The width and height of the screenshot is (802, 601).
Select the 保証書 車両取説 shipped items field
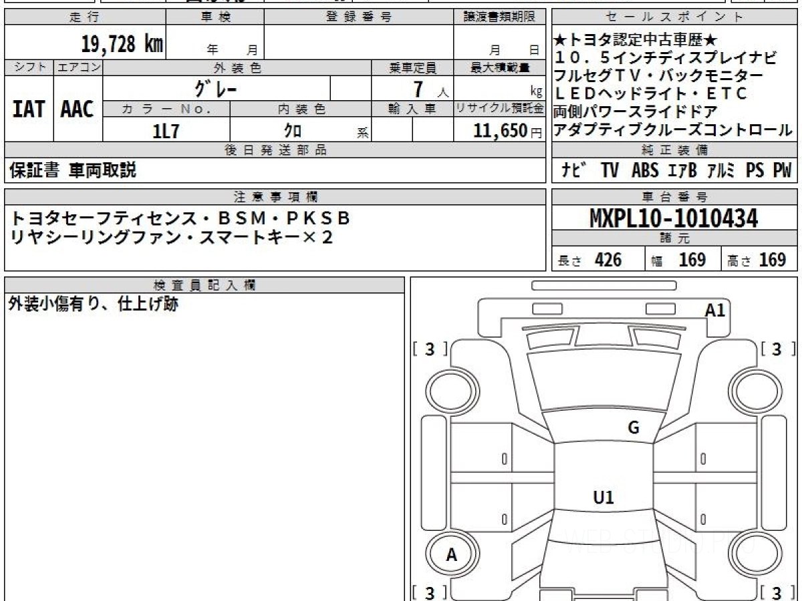[72, 170]
